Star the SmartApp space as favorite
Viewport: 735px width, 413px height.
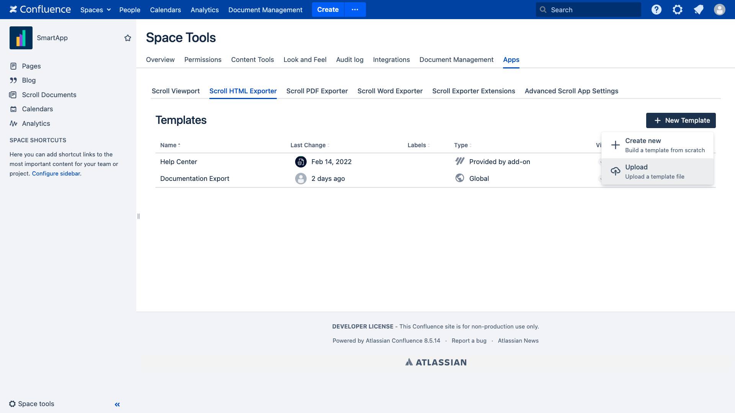tap(128, 38)
